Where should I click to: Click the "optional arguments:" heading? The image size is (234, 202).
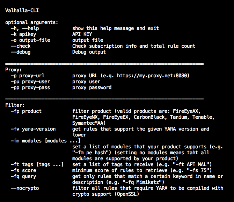point(31,22)
